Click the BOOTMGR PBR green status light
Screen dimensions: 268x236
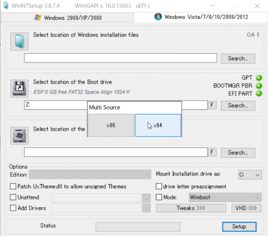259,86
